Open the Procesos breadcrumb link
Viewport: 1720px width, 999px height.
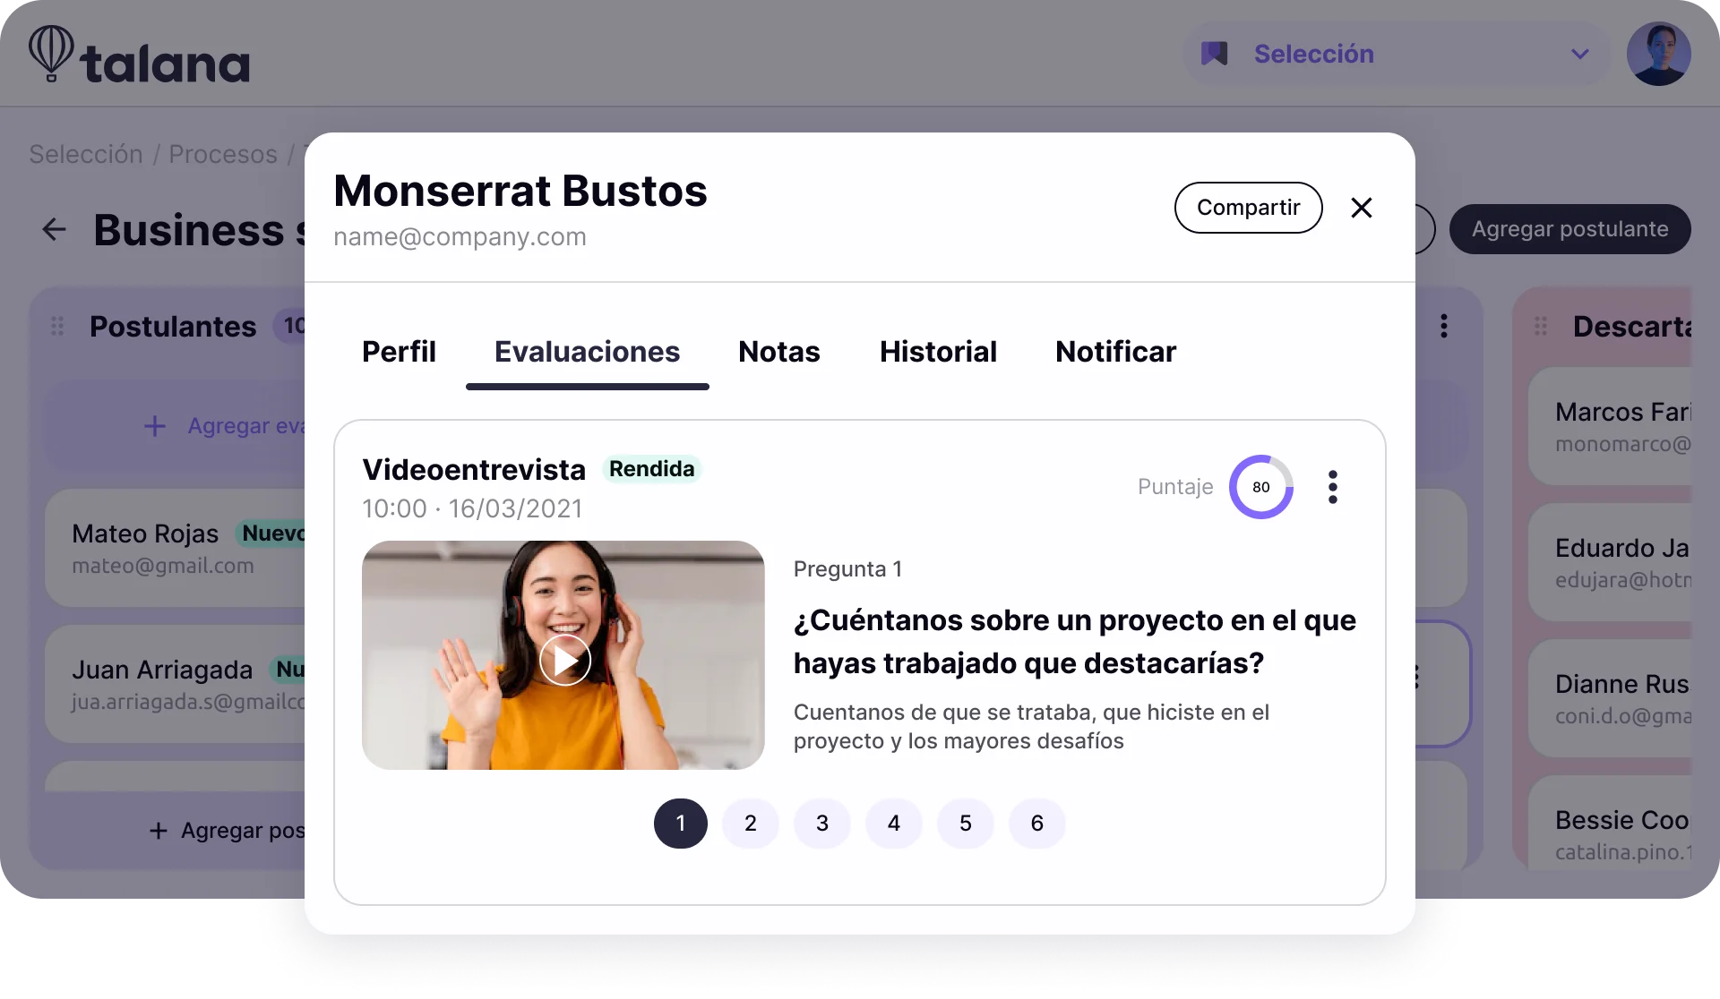[223, 154]
